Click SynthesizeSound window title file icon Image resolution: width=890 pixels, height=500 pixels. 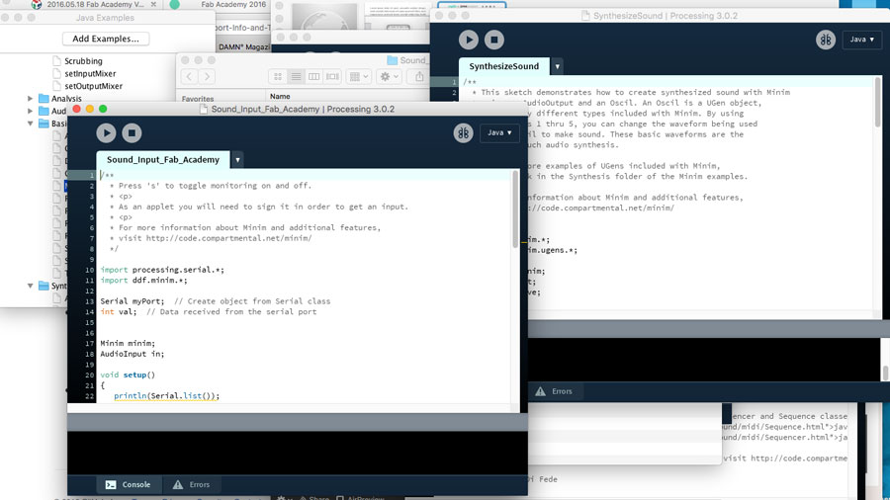585,16
